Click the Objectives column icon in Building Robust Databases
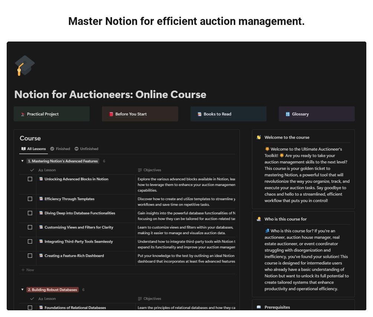The height and width of the screenshot is (317, 373). coord(140,299)
